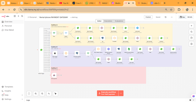196x102 pixels.
Task: Open the Start Typing3 node
Action: [90, 28]
